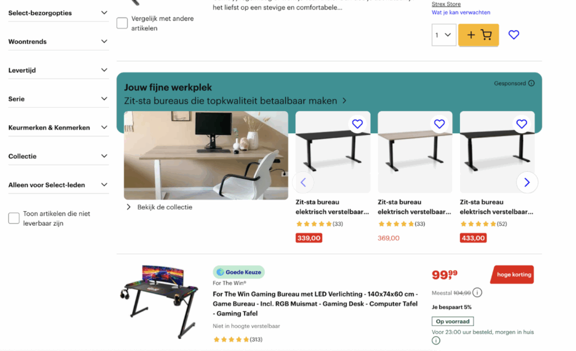
Task: Add top product to wishlist heart
Action: 514,35
